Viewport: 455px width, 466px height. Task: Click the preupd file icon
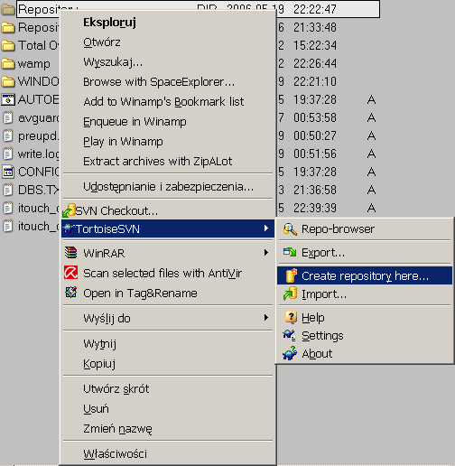(x=8, y=135)
